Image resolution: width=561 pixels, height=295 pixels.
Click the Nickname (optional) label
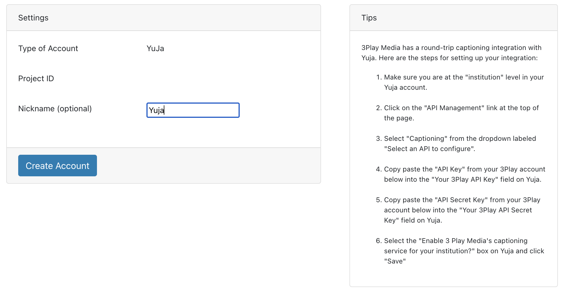click(55, 108)
